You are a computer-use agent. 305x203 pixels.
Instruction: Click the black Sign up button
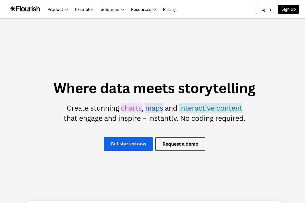point(288,9)
